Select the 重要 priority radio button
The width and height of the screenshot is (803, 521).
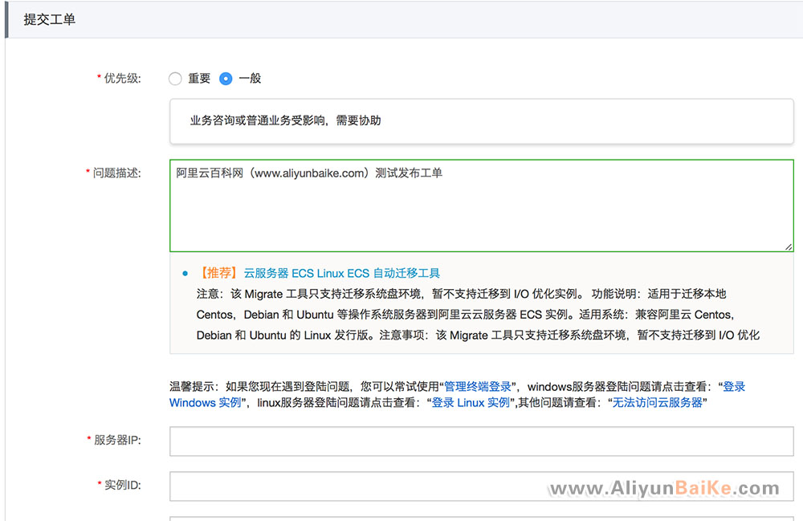click(175, 79)
